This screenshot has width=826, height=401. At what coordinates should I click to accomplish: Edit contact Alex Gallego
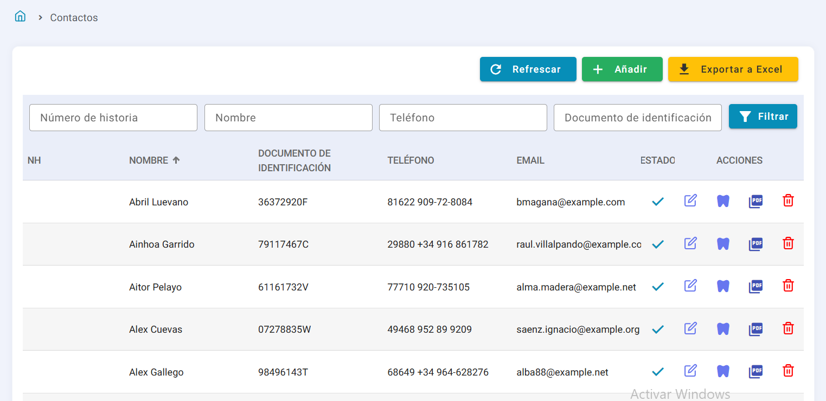click(690, 371)
